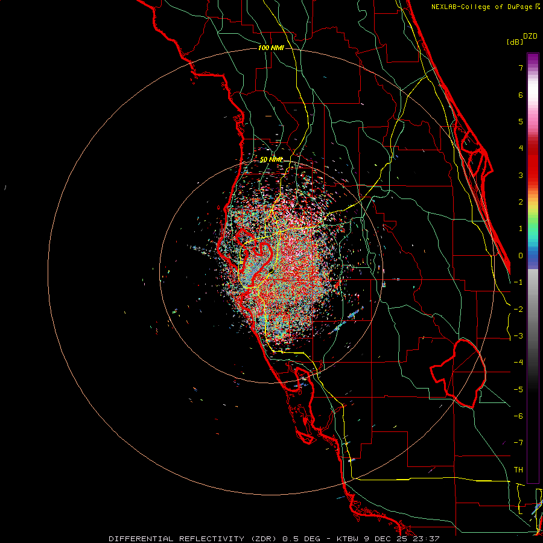Click the '100 NMI' range ring label
Viewport: 543px width, 543px height.
(271, 48)
